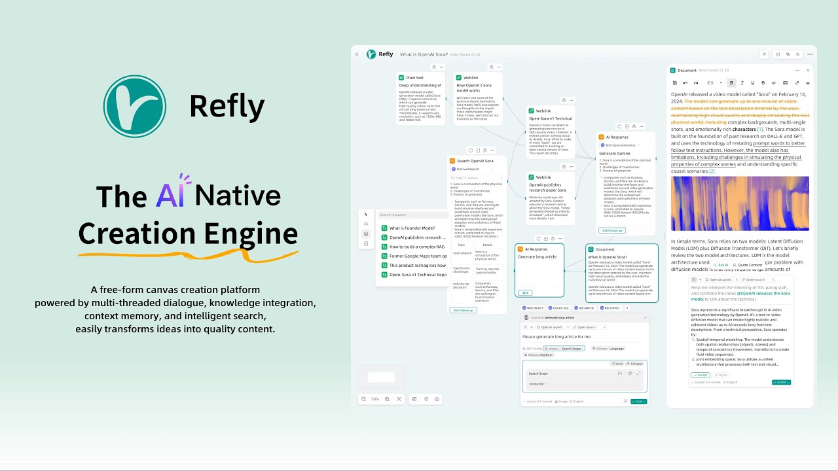Insert image via document toolbar icon
This screenshot has width=838, height=471.
coord(785,83)
